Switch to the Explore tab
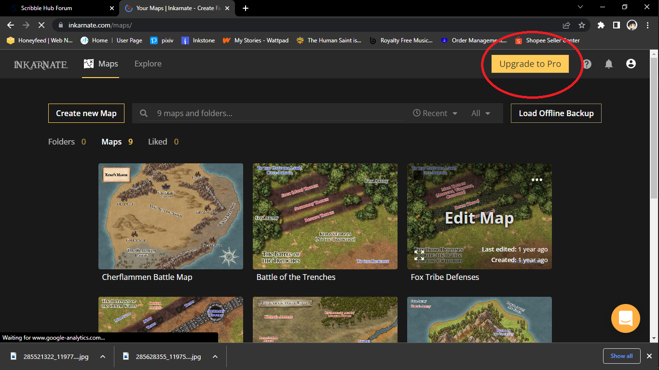Image resolution: width=659 pixels, height=370 pixels. tap(148, 64)
